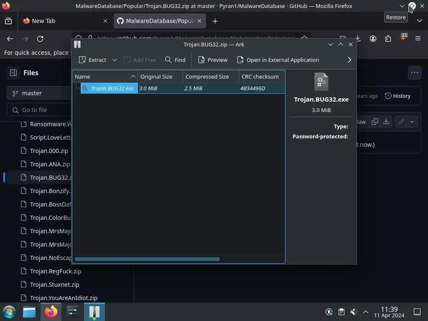Screen dimensions: 428x321
Task: Open a new Firefox tab
Action: (x=215, y=21)
